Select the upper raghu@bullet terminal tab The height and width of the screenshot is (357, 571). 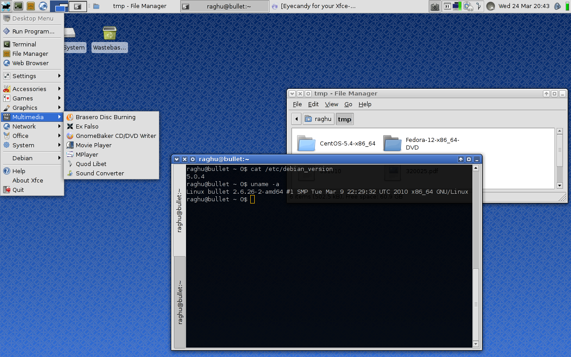(x=179, y=211)
